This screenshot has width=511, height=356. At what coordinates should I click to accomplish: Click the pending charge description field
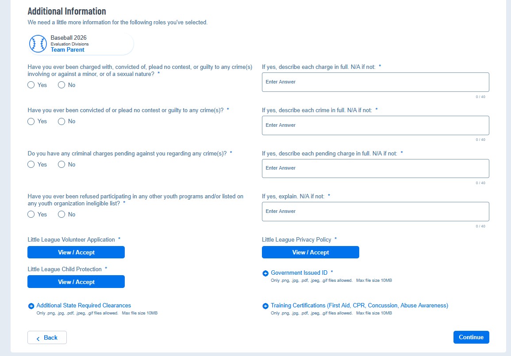coord(375,168)
